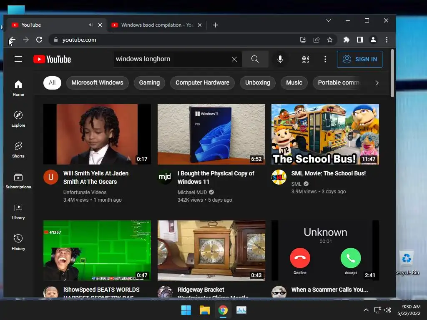This screenshot has width=427, height=320.
Task: Open History in the sidebar
Action: [x=18, y=242]
